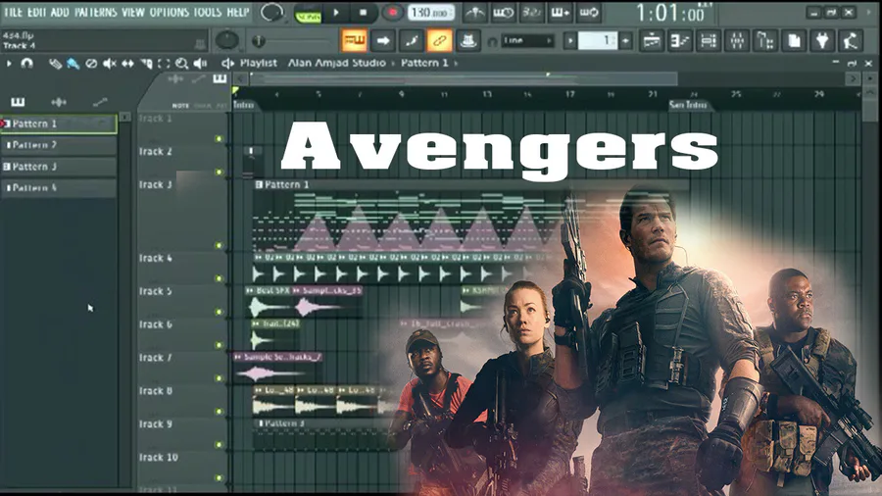Open the TOOLS menu

[208, 12]
